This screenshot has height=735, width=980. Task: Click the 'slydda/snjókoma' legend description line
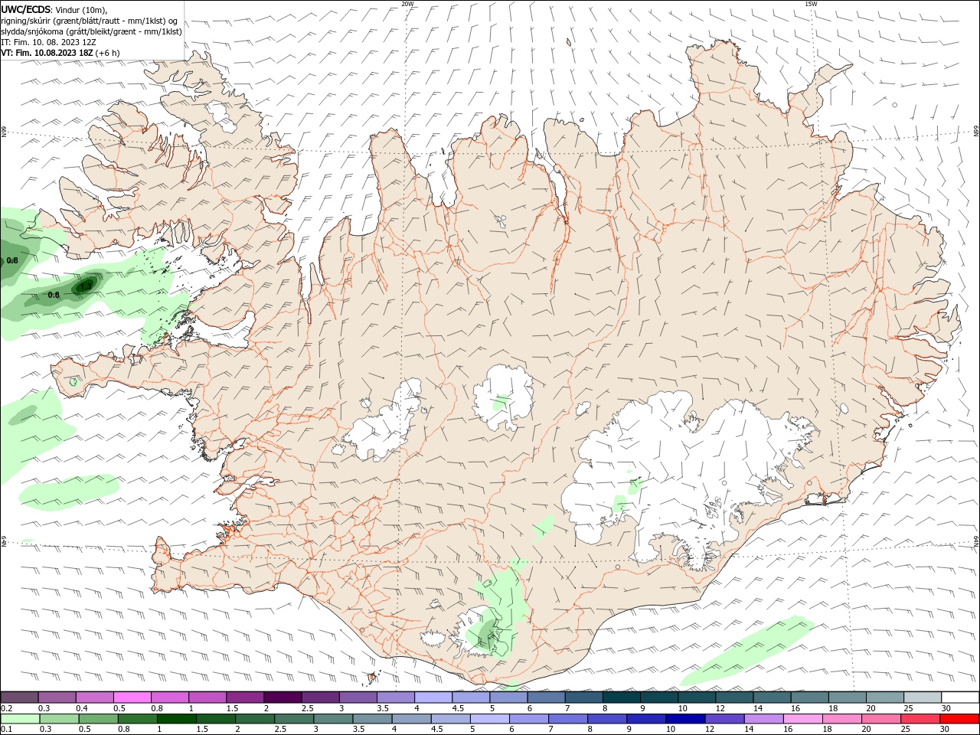click(x=92, y=31)
